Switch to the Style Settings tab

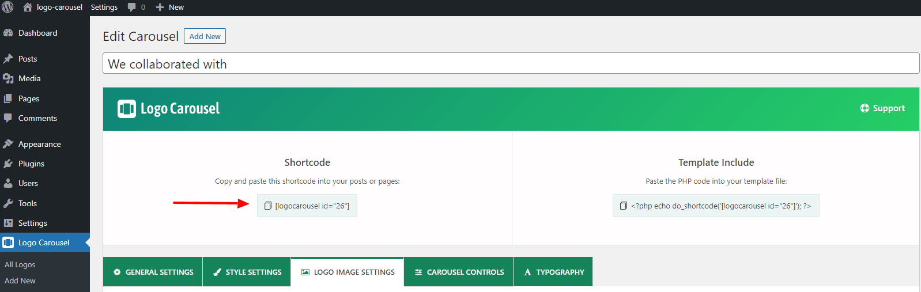coord(247,272)
